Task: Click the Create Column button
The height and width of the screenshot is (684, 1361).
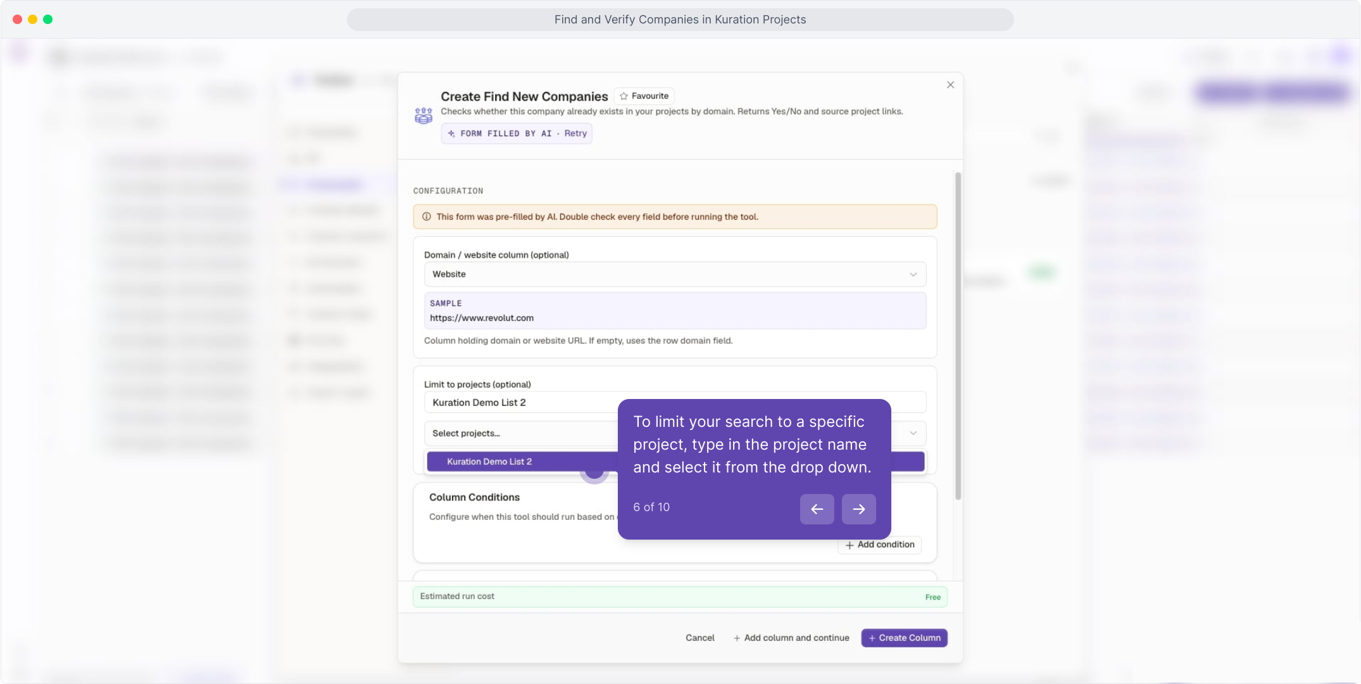Action: pos(904,638)
